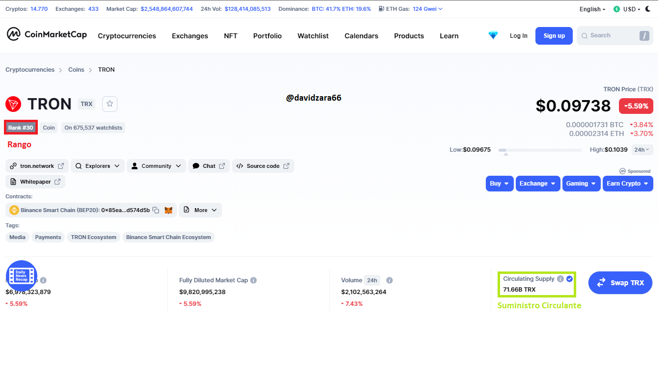Viewport: 671px width, 377px height.
Task: Expand the Community dropdown
Action: (x=156, y=166)
